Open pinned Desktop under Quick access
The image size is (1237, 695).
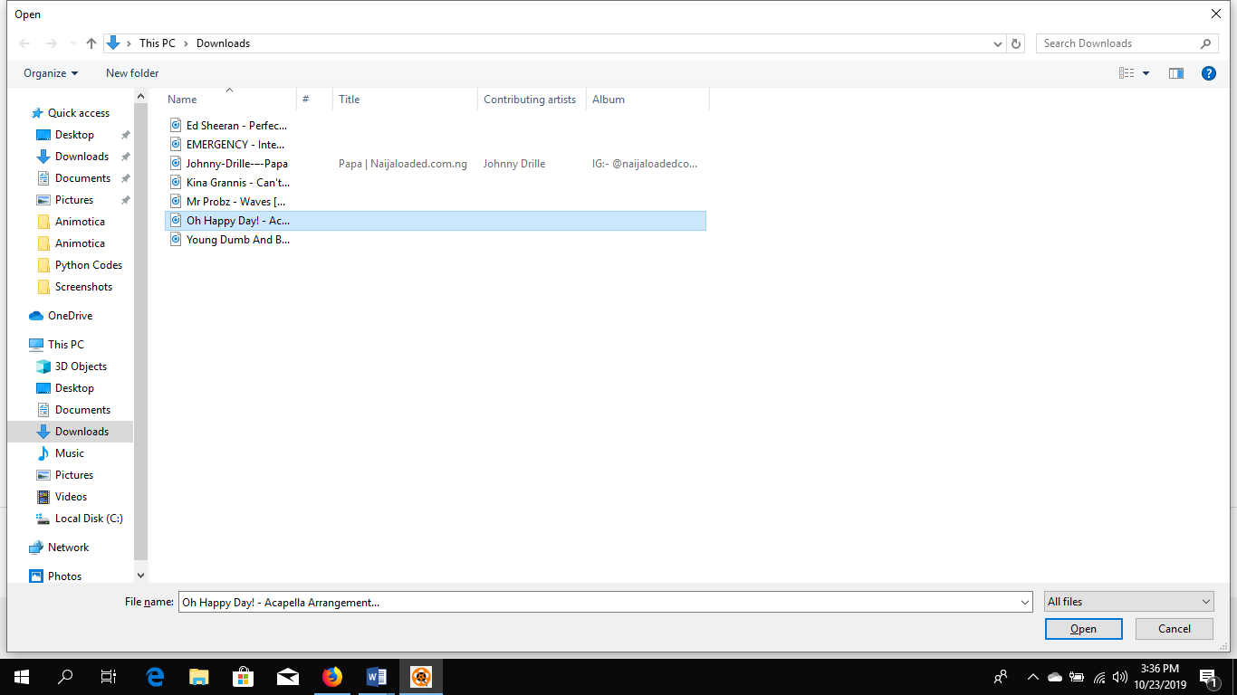(74, 135)
